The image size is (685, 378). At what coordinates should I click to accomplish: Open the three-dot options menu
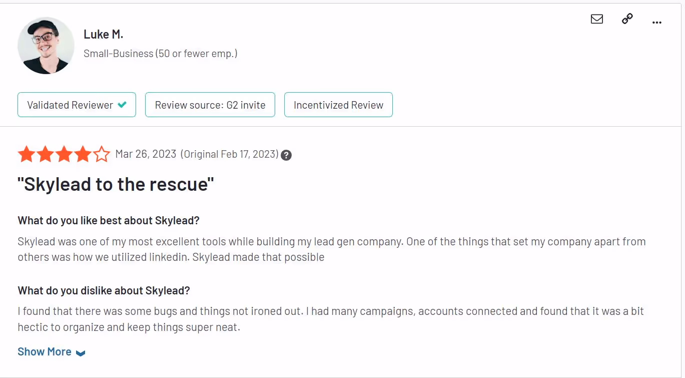tap(656, 21)
